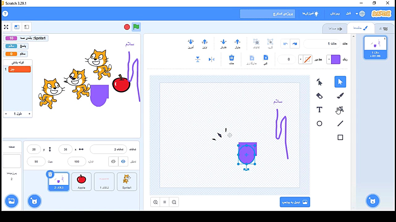Open the File (فایل) menu
The image size is (396, 222).
[x=348, y=14]
